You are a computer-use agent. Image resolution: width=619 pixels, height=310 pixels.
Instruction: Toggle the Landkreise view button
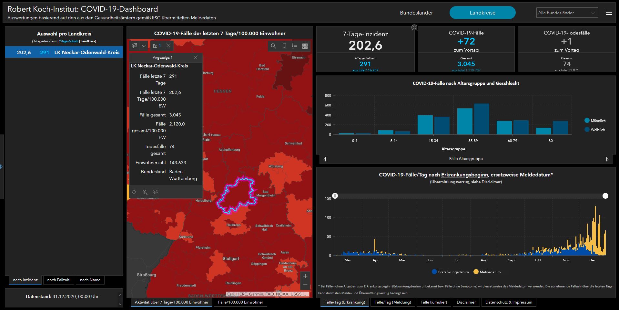pyautogui.click(x=482, y=13)
